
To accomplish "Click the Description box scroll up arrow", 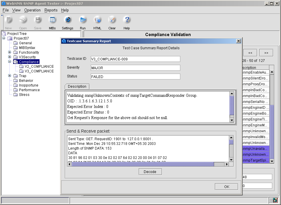I will coord(232,94).
